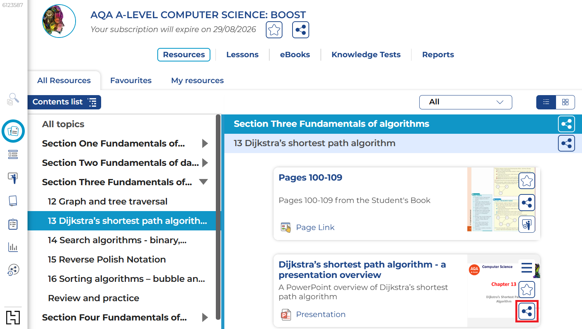Open the reports bar chart sidebar icon
The width and height of the screenshot is (582, 329).
coord(13,247)
